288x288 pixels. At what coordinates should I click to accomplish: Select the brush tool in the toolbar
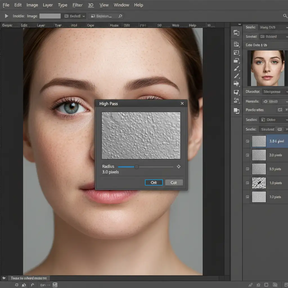point(236,69)
